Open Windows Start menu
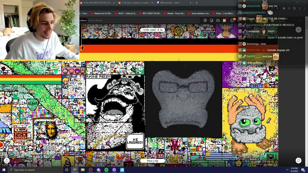The height and width of the screenshot is (173, 308). pyautogui.click(x=4, y=170)
